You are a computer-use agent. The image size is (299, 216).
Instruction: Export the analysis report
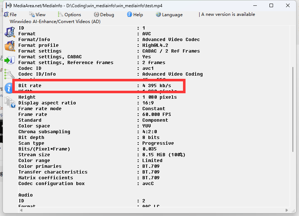(10, 60)
